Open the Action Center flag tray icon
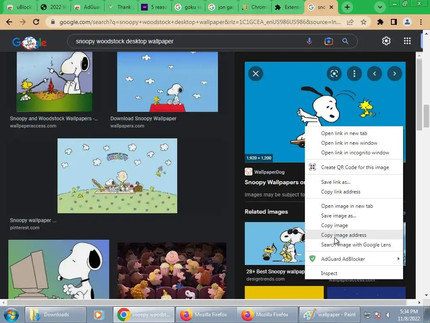The image size is (430, 323). pyautogui.click(x=378, y=315)
